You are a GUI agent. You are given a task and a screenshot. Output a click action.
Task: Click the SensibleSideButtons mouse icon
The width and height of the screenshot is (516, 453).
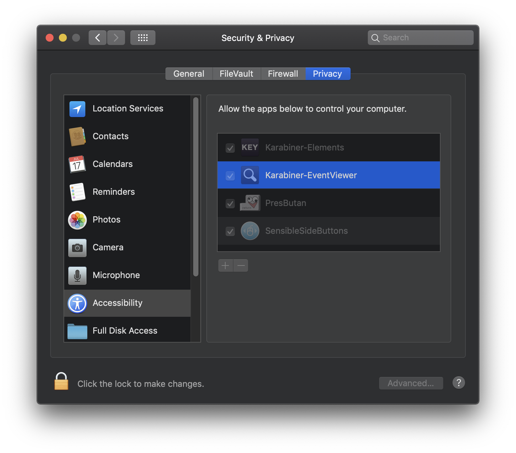pyautogui.click(x=250, y=231)
